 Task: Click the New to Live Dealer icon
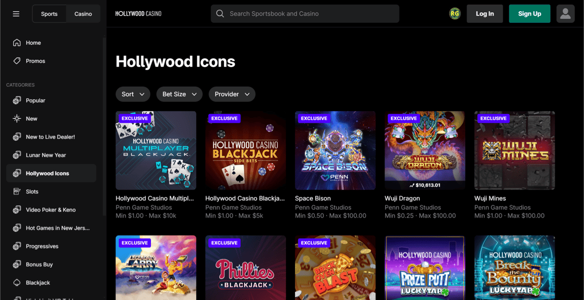[x=17, y=137]
